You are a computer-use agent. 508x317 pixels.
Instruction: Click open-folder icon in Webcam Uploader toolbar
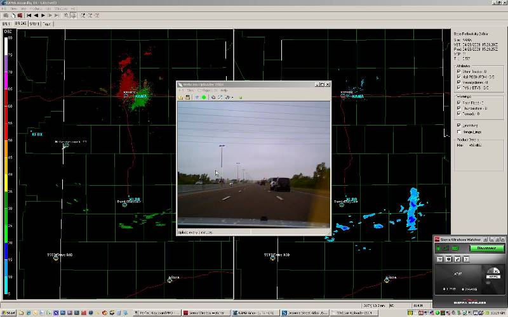point(181,97)
